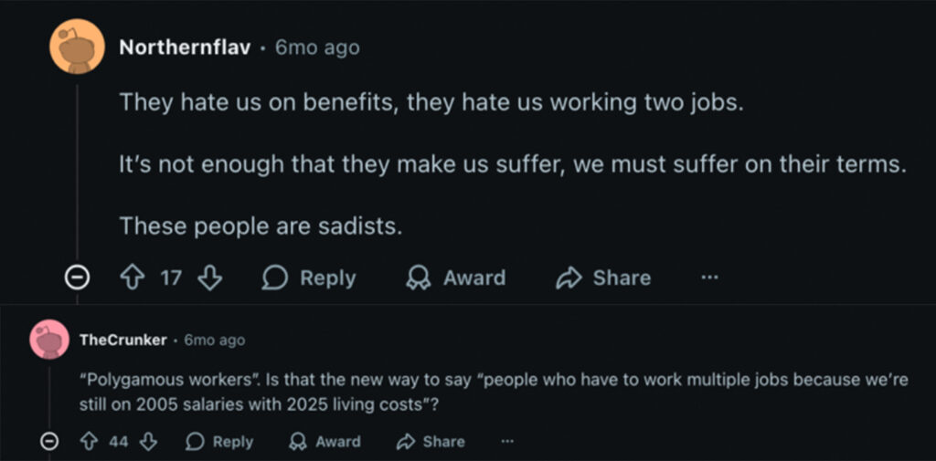
Task: Collapse Northernflav's comment thread
Action: 79,278
